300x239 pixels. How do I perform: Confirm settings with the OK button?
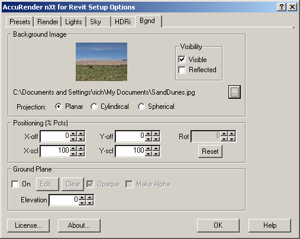click(x=218, y=225)
